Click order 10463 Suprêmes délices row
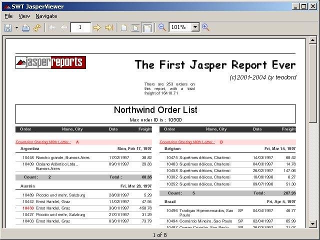This screenshot has width=320, height=240. click(x=227, y=164)
